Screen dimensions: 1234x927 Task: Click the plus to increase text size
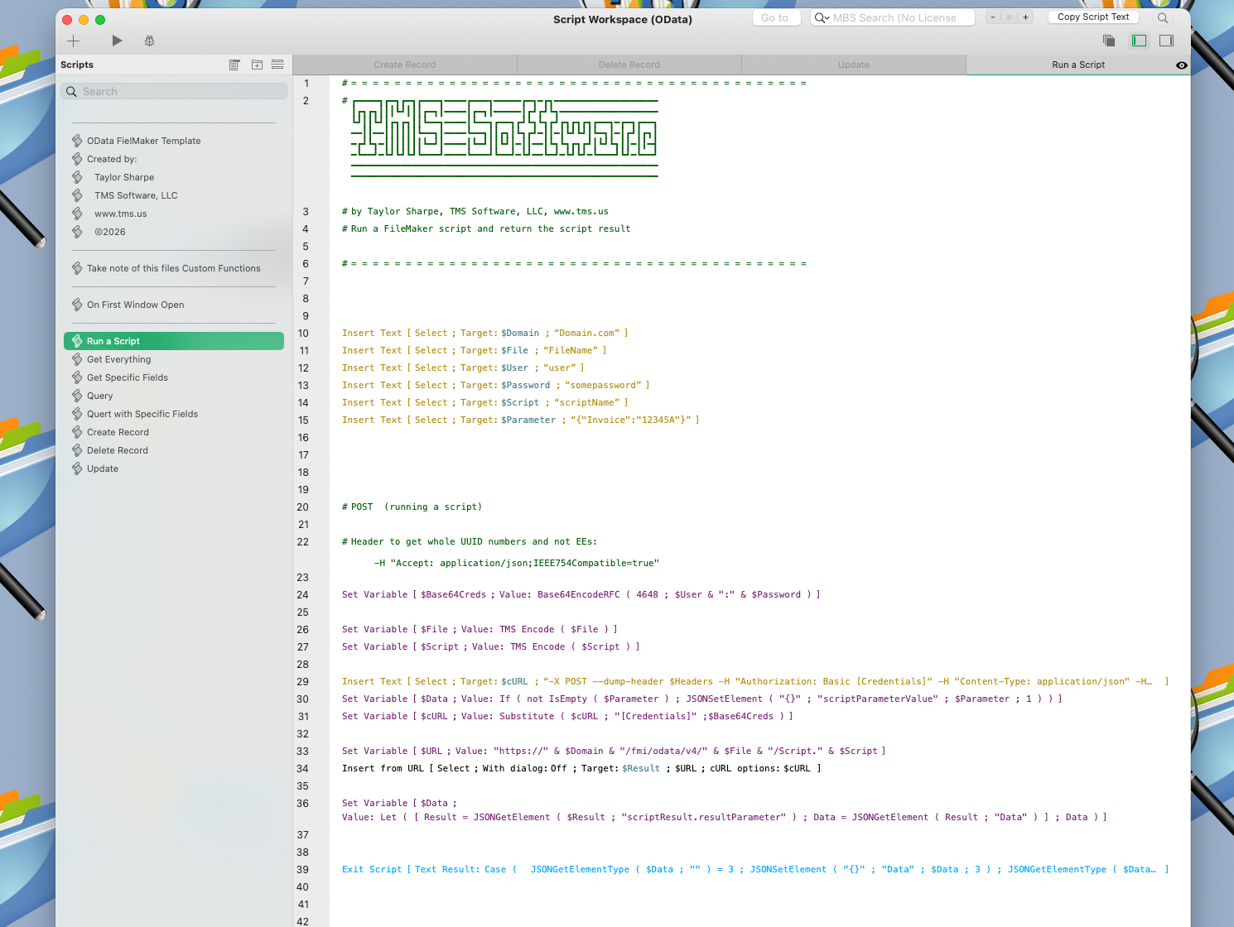[x=1025, y=17]
